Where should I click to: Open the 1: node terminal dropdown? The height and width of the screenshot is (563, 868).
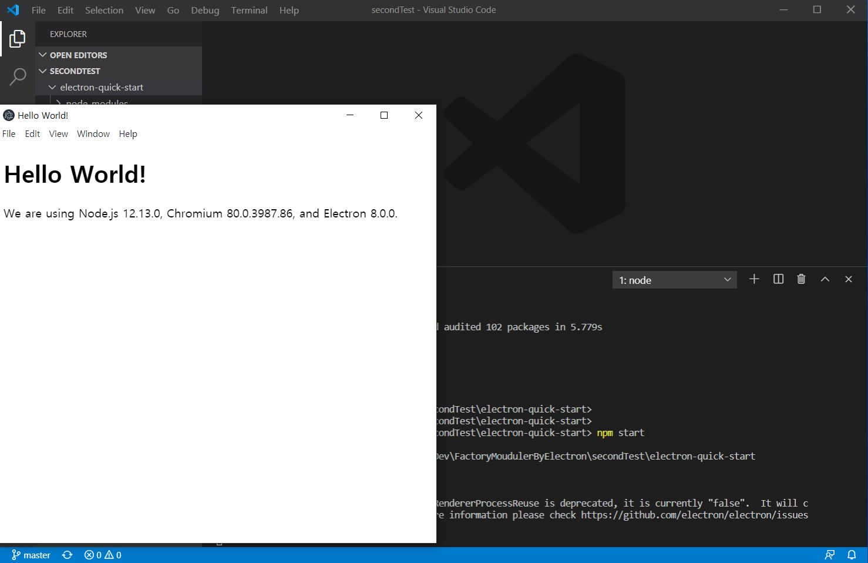pos(674,280)
